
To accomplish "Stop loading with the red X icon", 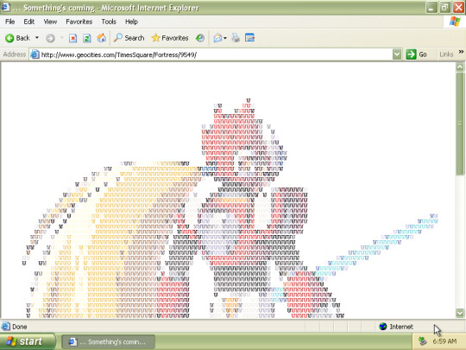I will [x=72, y=38].
